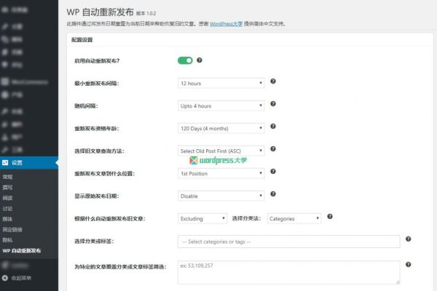The image size is (437, 291).
Task: Click help icon for 最小重新发布间隔
Action: coord(273,82)
